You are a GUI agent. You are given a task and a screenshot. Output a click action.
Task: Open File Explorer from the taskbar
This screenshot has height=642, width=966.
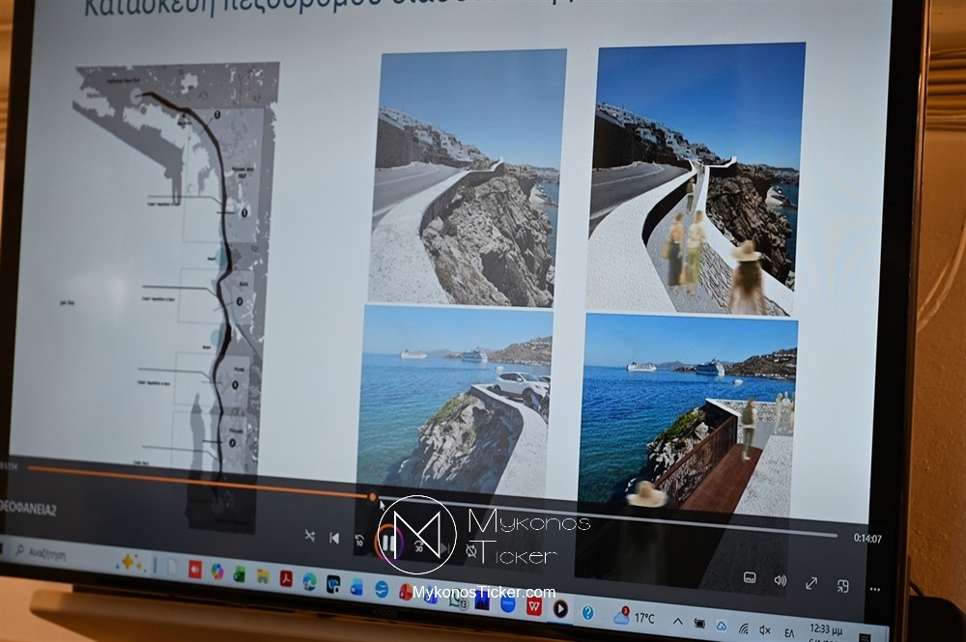263,575
